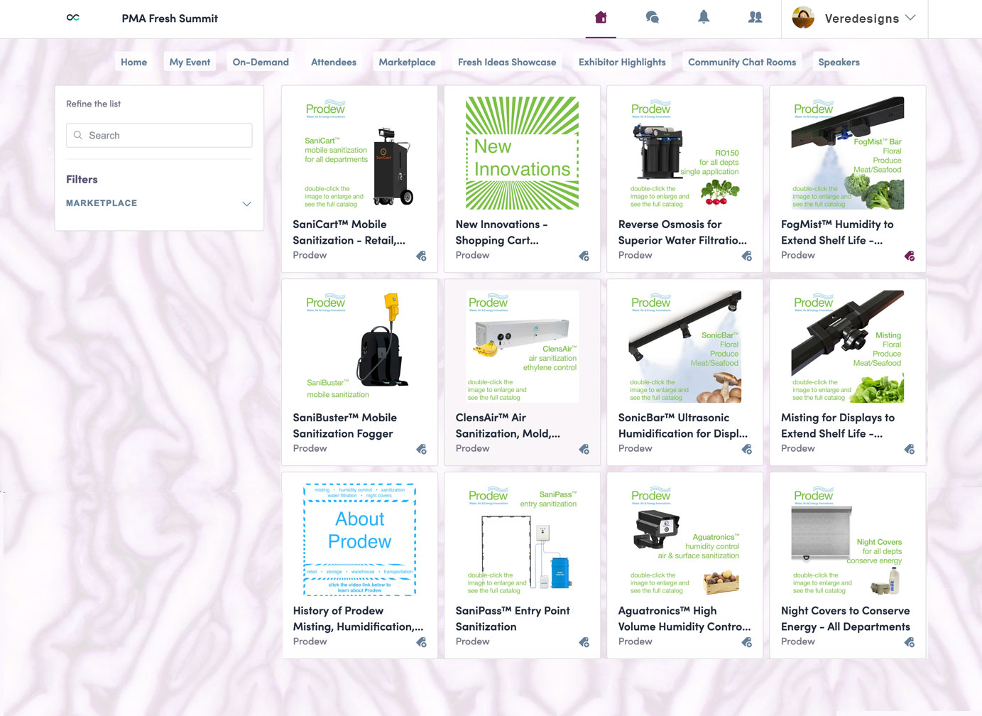Open the attendees people icon in the header
This screenshot has width=982, height=716.
755,17
